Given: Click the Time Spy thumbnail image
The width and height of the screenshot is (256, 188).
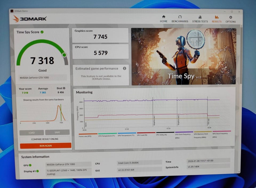Looking at the screenshot, I should pos(184,57).
